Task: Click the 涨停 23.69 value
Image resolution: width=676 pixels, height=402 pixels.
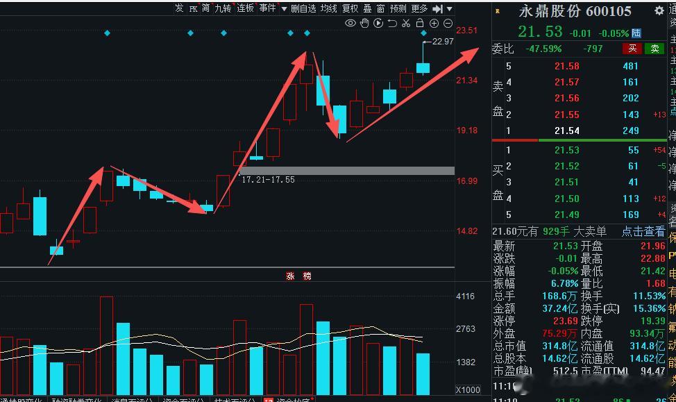Action: click(x=566, y=321)
